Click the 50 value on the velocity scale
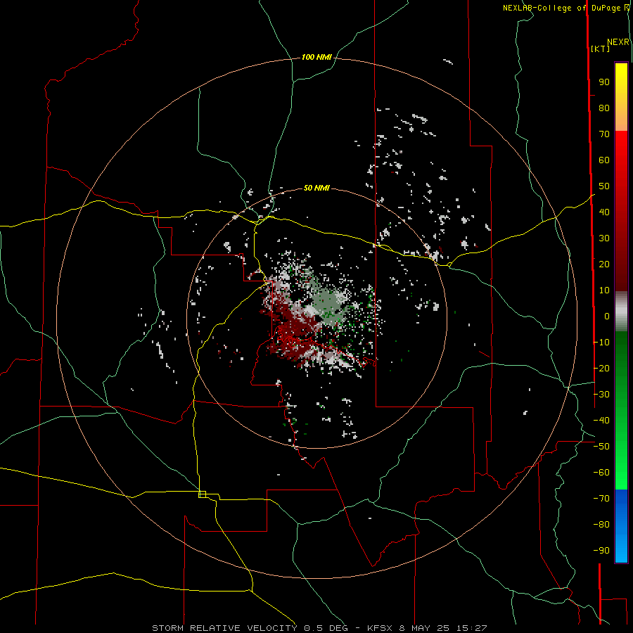 pos(604,186)
